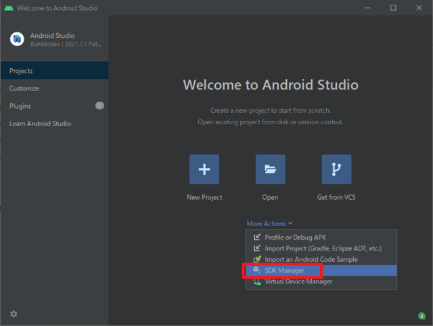The image size is (433, 326).
Task: Open Learn Android Studio section
Action: coord(40,124)
